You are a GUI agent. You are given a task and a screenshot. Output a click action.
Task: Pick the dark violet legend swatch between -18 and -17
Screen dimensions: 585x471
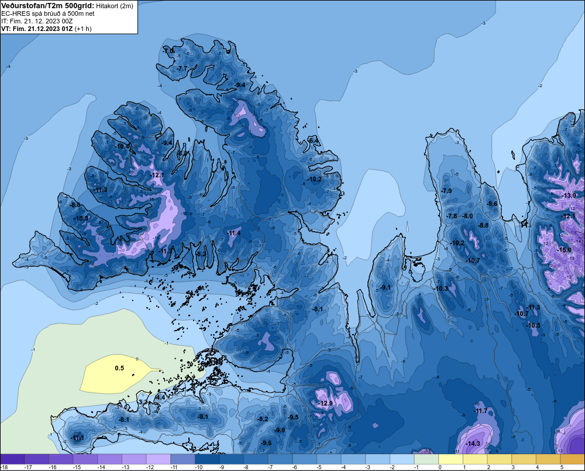12,459
